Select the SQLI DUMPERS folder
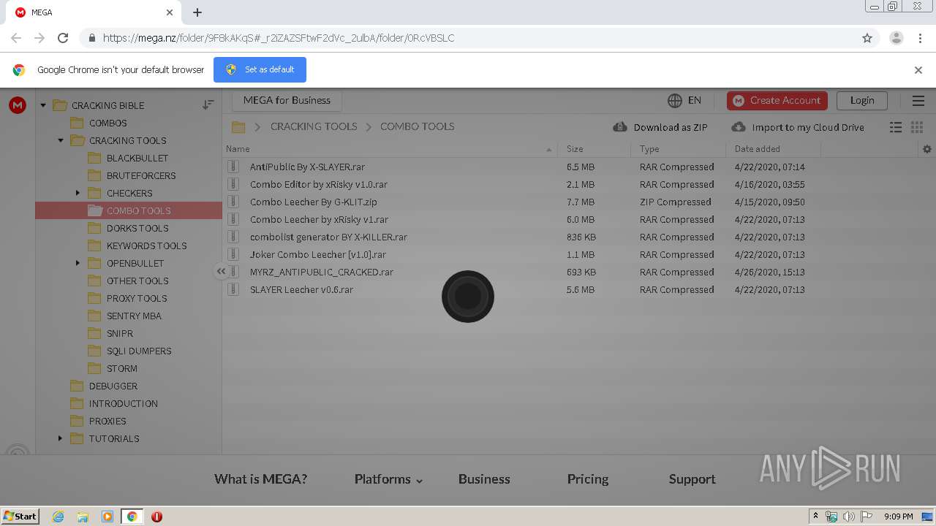Image resolution: width=936 pixels, height=526 pixels. point(139,351)
